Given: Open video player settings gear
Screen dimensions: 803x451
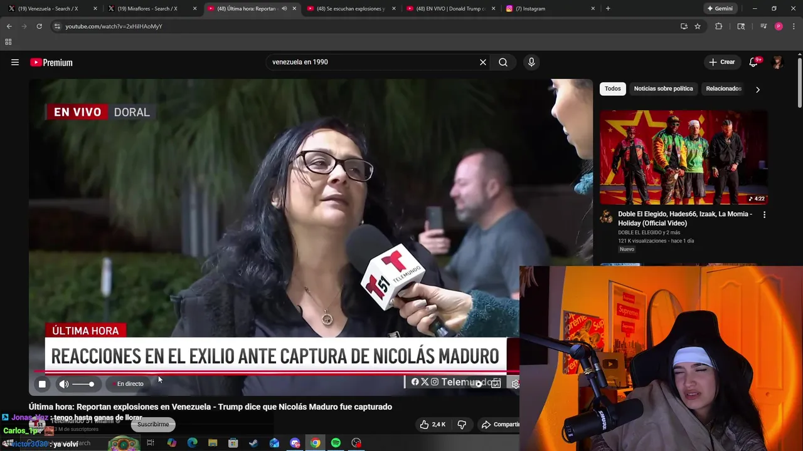Looking at the screenshot, I should [515, 384].
